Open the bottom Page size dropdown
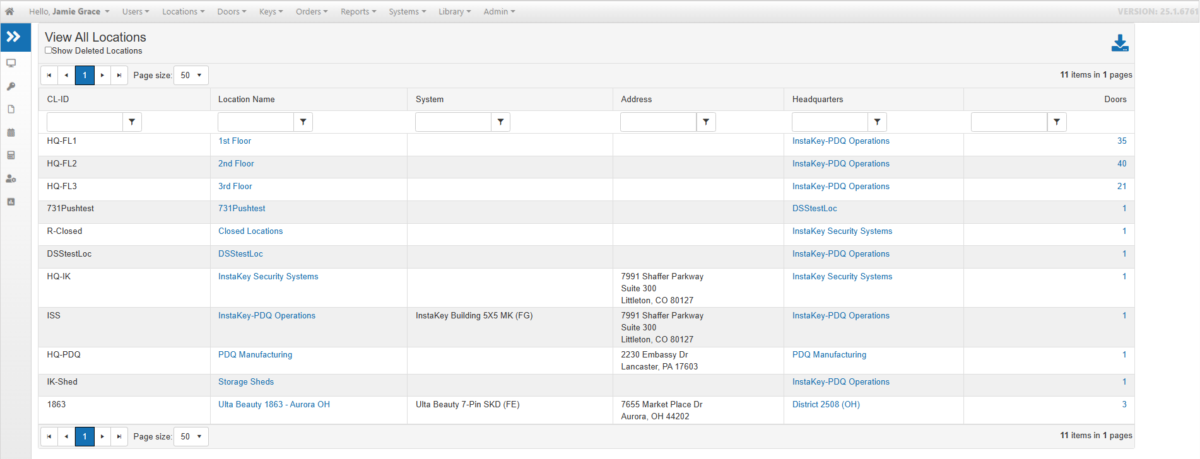This screenshot has height=459, width=1200. (x=191, y=436)
